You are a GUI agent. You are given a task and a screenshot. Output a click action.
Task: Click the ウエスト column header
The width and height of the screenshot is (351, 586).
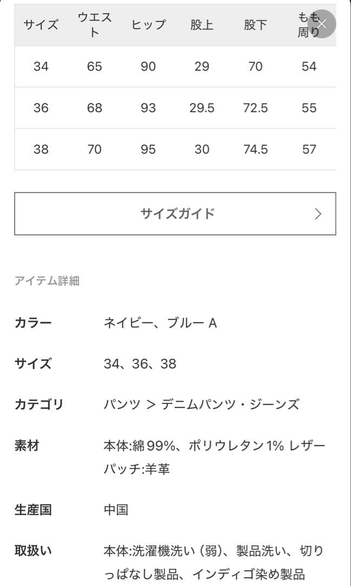(95, 24)
